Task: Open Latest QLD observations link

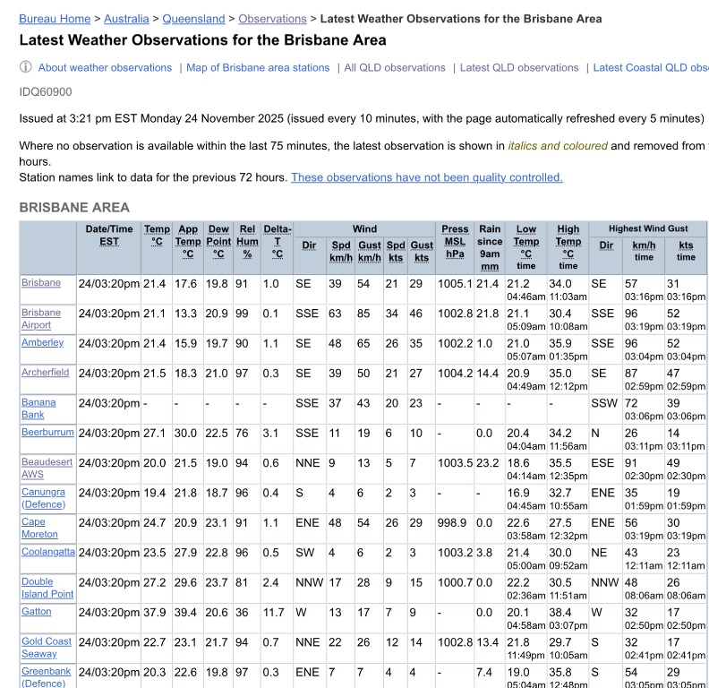Action: click(x=519, y=67)
